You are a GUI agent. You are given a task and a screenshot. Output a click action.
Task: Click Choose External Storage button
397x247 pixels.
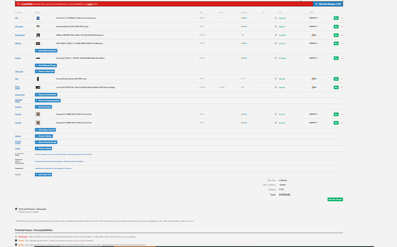pyautogui.click(x=46, y=142)
